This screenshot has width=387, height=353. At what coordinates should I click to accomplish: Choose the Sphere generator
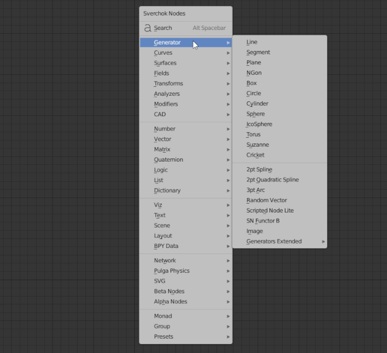click(280, 114)
